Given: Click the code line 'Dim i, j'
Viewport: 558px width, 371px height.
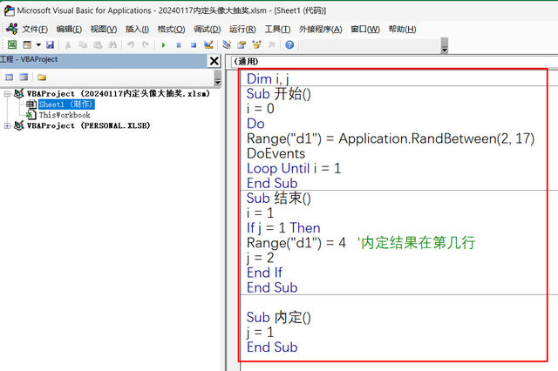Looking at the screenshot, I should (x=268, y=79).
